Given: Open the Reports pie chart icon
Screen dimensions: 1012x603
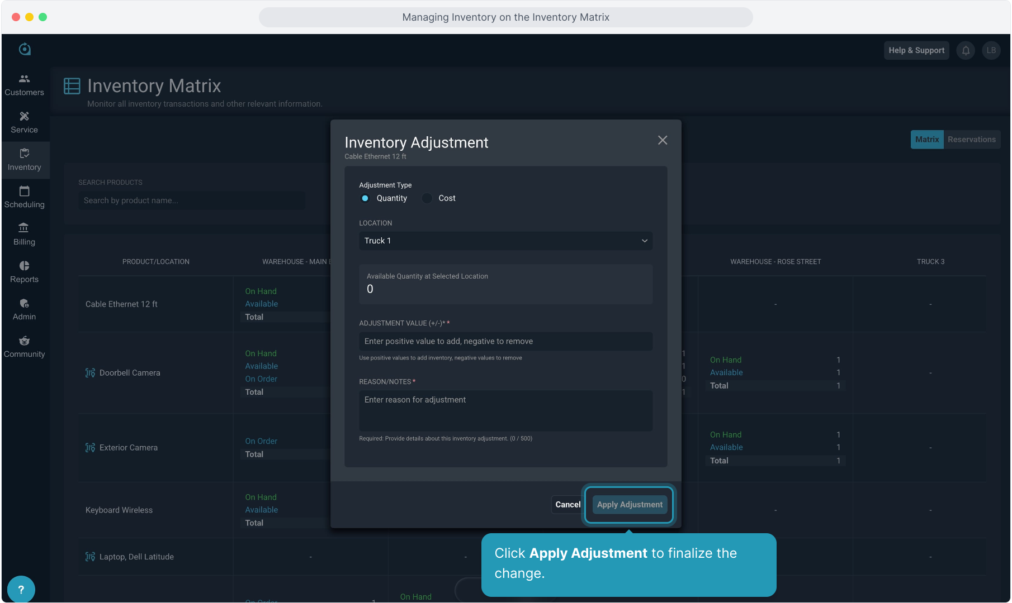Looking at the screenshot, I should (x=24, y=266).
